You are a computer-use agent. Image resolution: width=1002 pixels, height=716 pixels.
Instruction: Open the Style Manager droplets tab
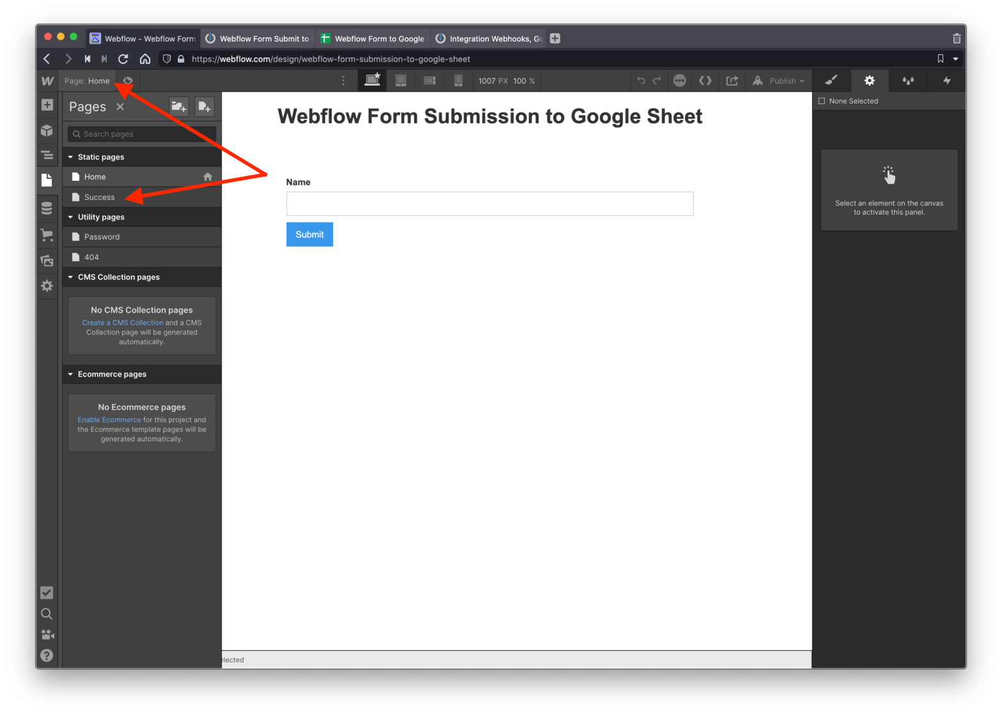908,80
